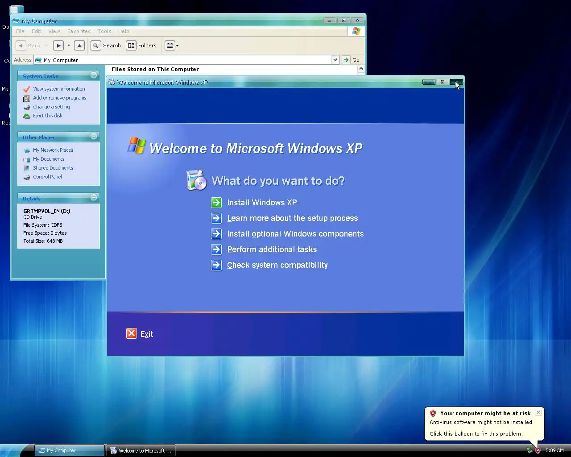Click the setup CD icon beside the question

[x=197, y=180]
